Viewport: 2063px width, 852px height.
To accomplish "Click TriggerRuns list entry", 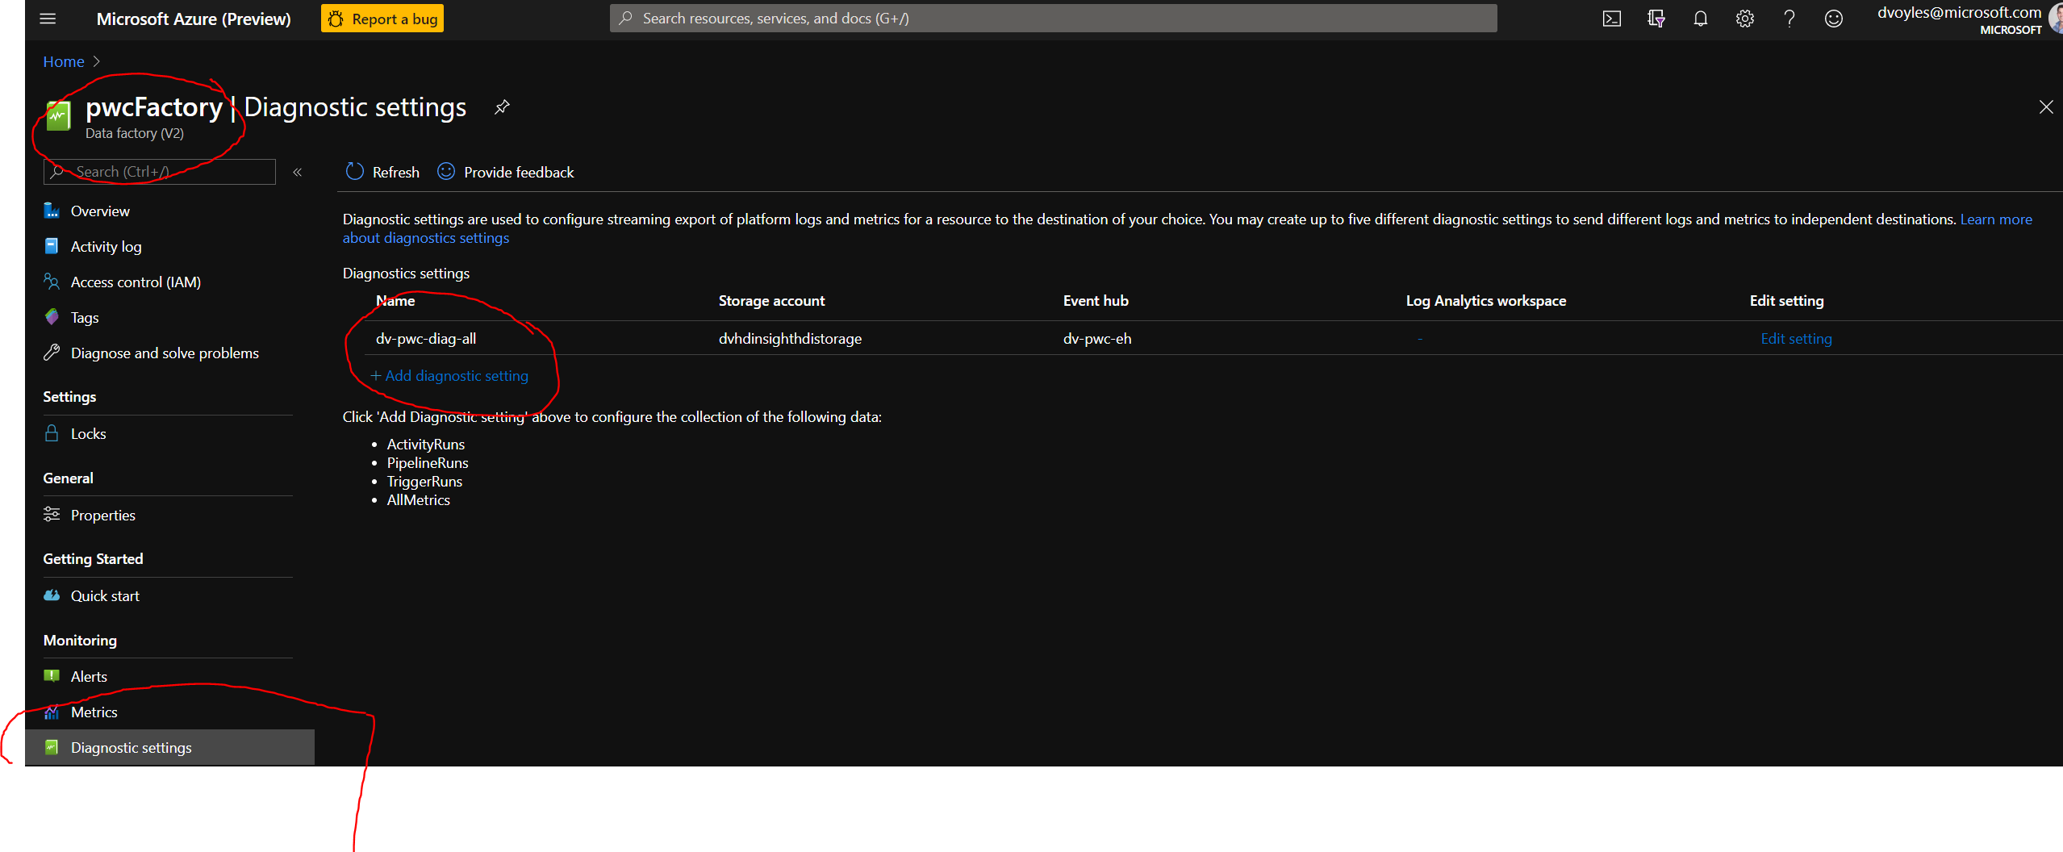I will (424, 482).
